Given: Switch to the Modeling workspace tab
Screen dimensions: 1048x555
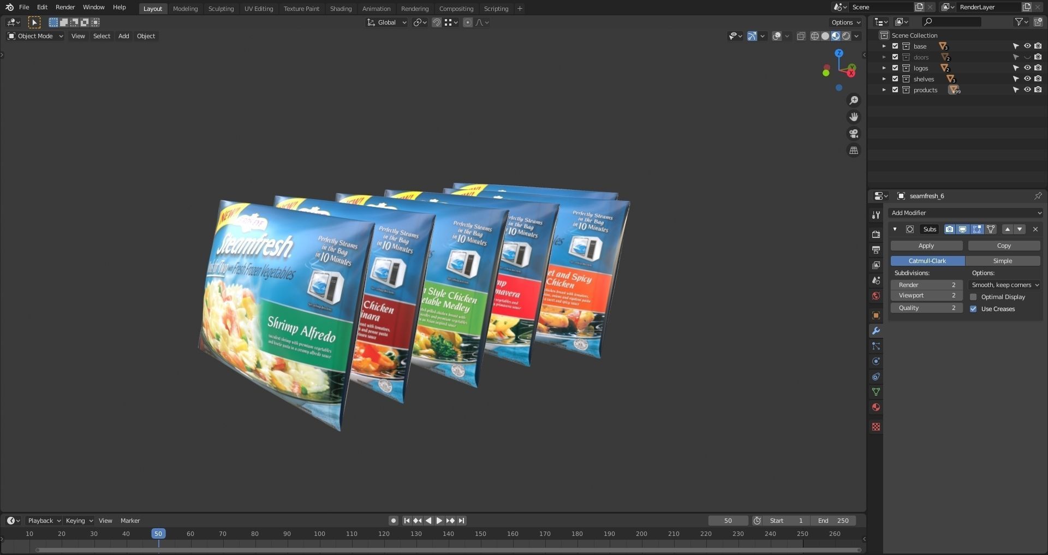Looking at the screenshot, I should pos(185,9).
